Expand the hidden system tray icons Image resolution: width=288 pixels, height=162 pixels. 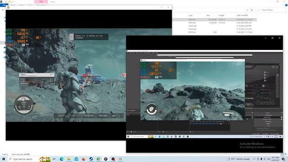click(x=254, y=159)
